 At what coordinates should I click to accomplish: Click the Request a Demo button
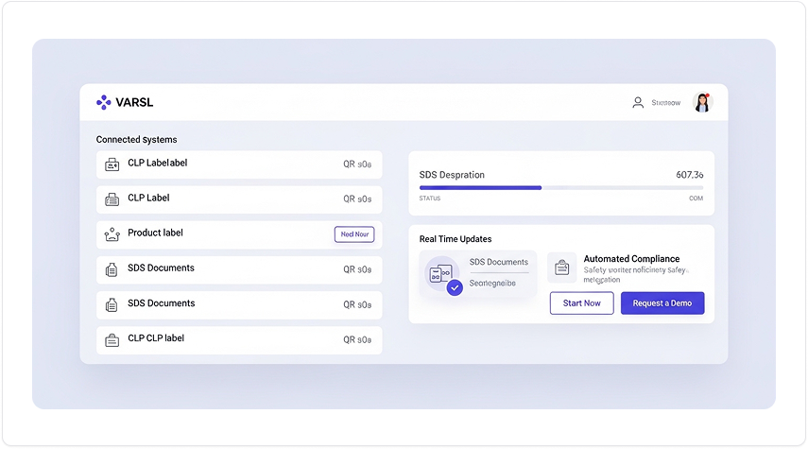click(662, 303)
